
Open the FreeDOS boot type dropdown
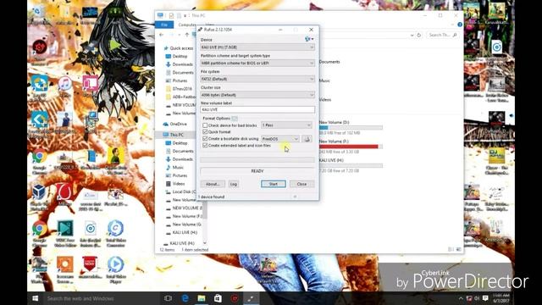(x=280, y=139)
